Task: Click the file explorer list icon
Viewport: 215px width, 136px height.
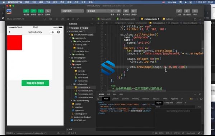Action: [68, 19]
